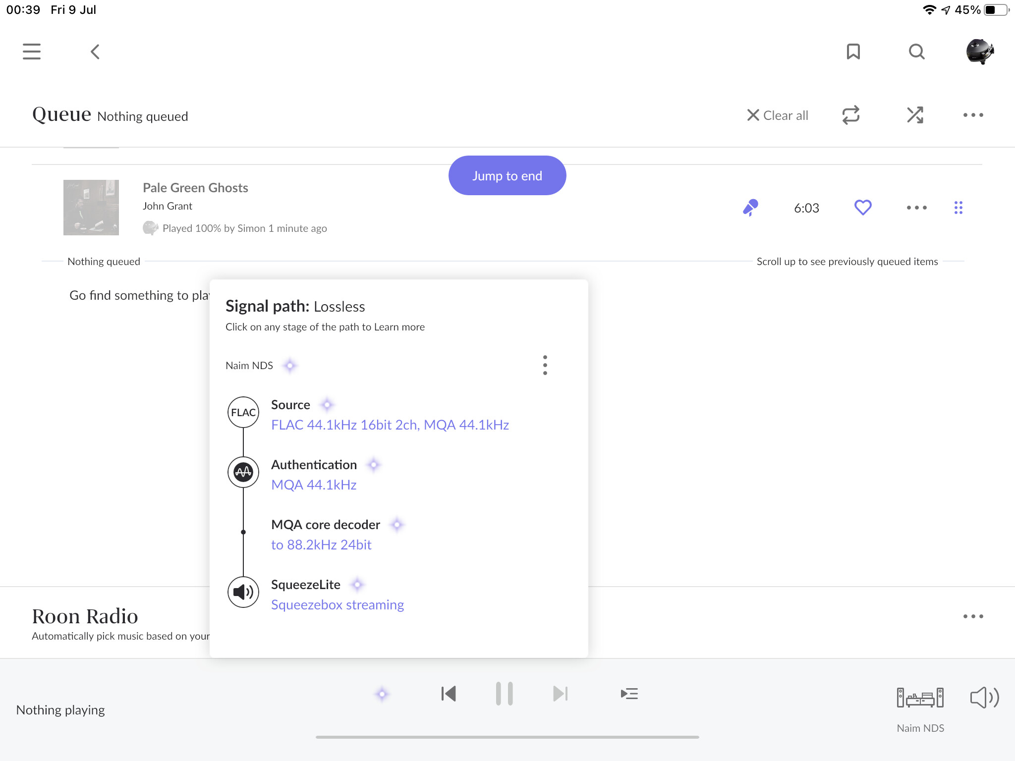1015x761 pixels.
Task: Click the 'MQA core decoder' label
Action: click(326, 525)
